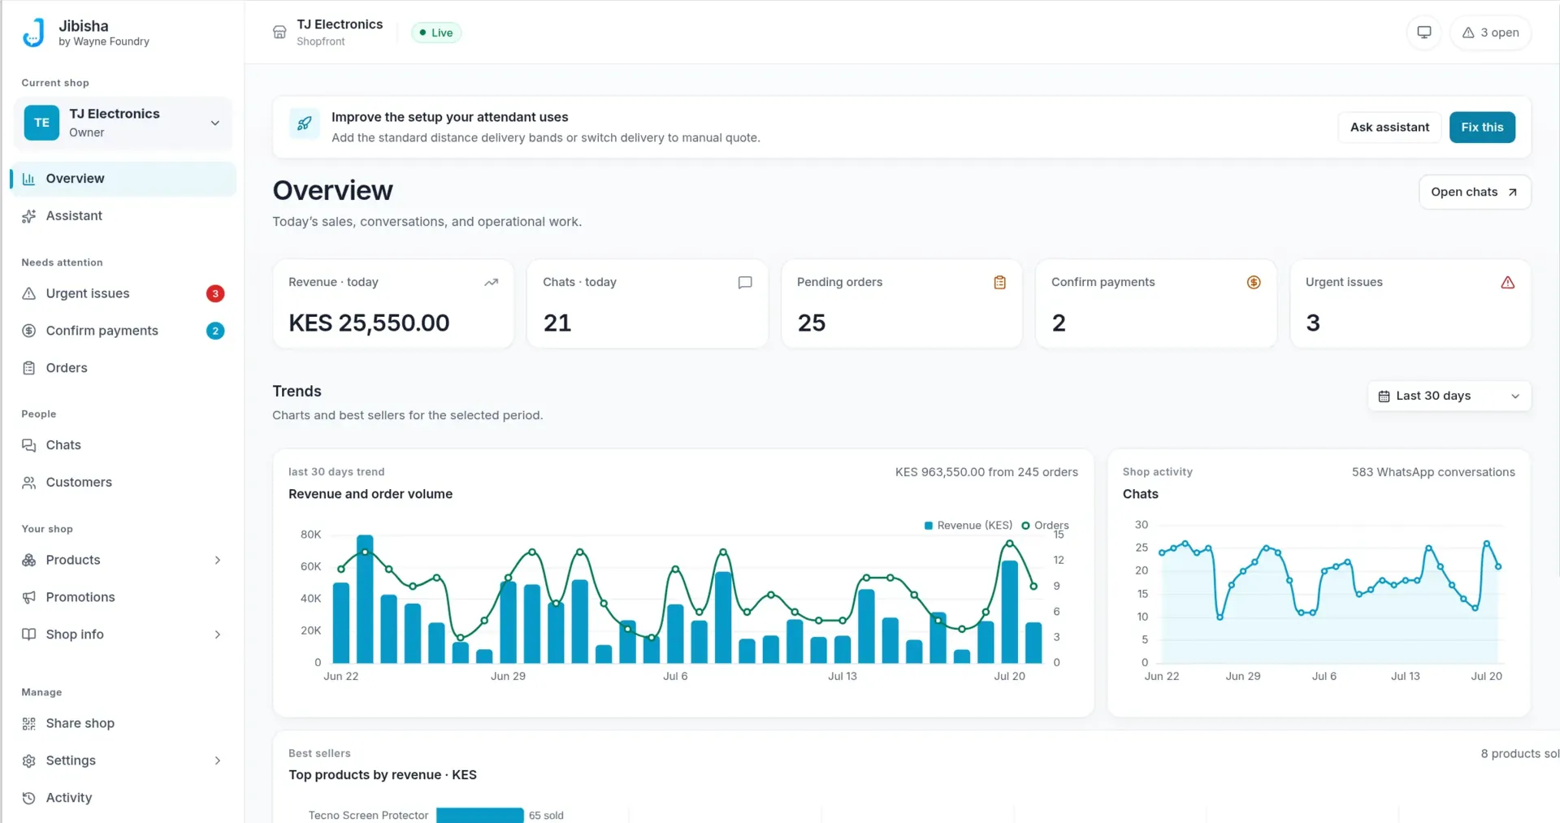This screenshot has height=823, width=1560.
Task: Click the Open chats button
Action: (1475, 192)
